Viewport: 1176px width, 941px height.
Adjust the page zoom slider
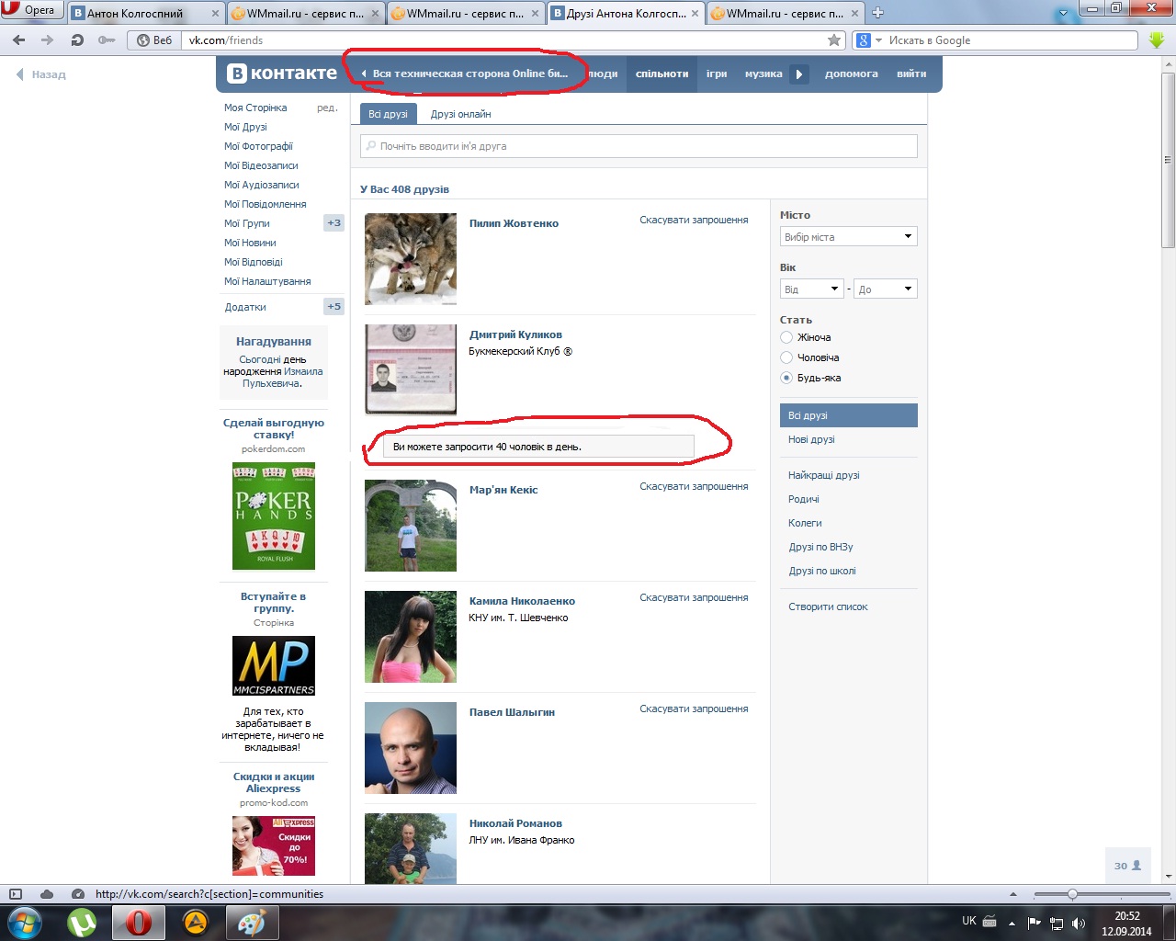pyautogui.click(x=1071, y=894)
